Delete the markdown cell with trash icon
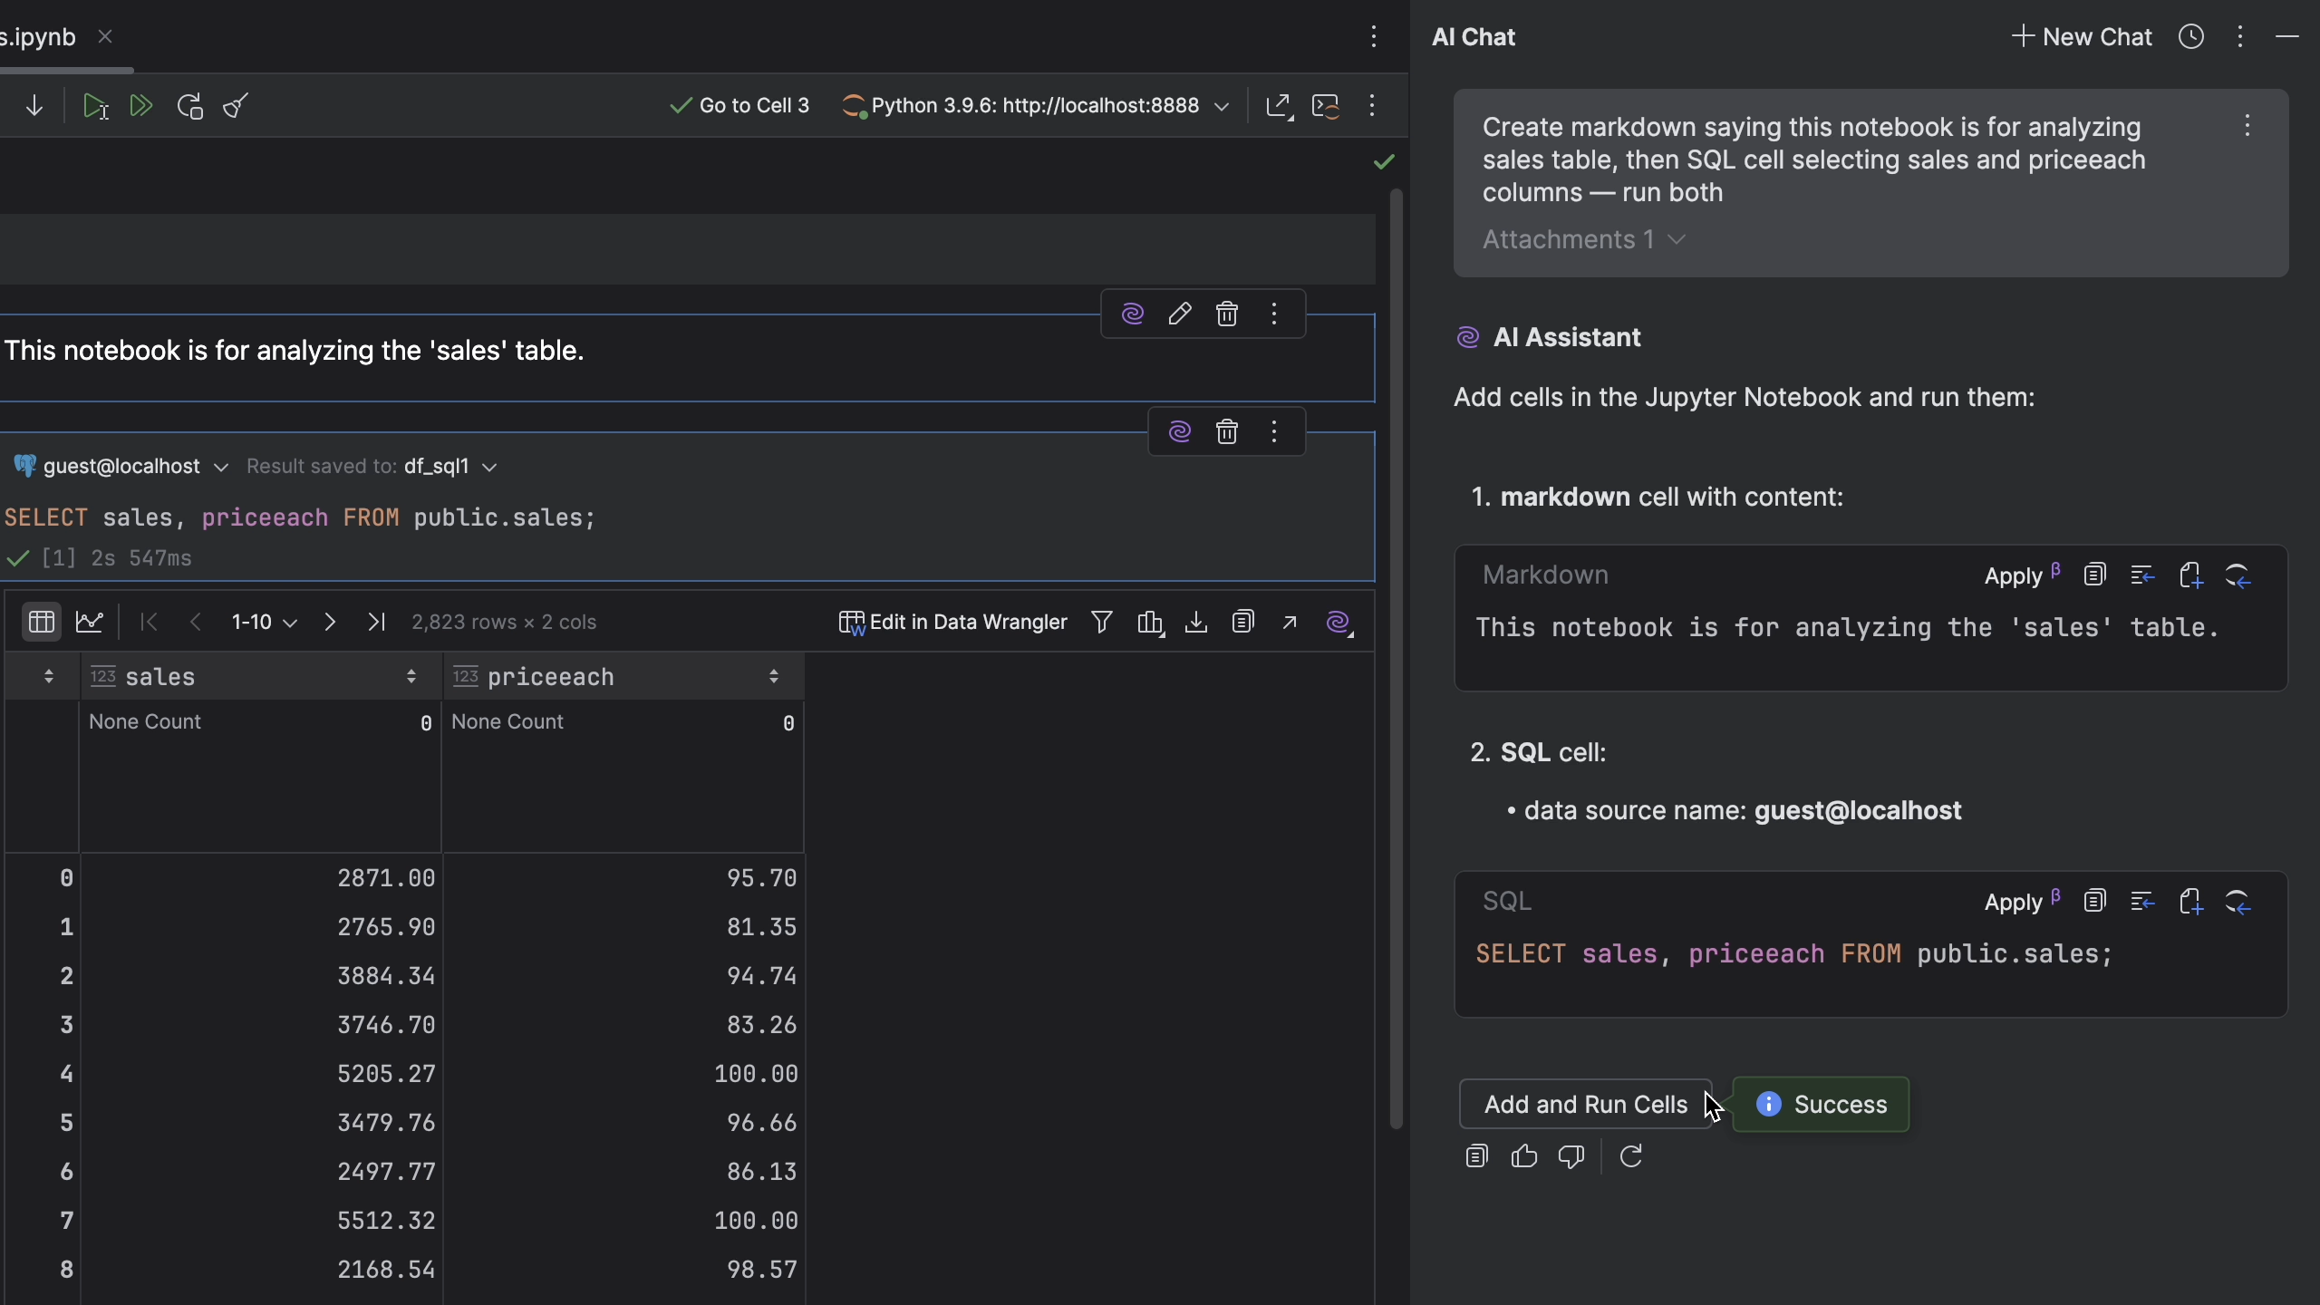Viewport: 2320px width, 1305px height. tap(1227, 314)
